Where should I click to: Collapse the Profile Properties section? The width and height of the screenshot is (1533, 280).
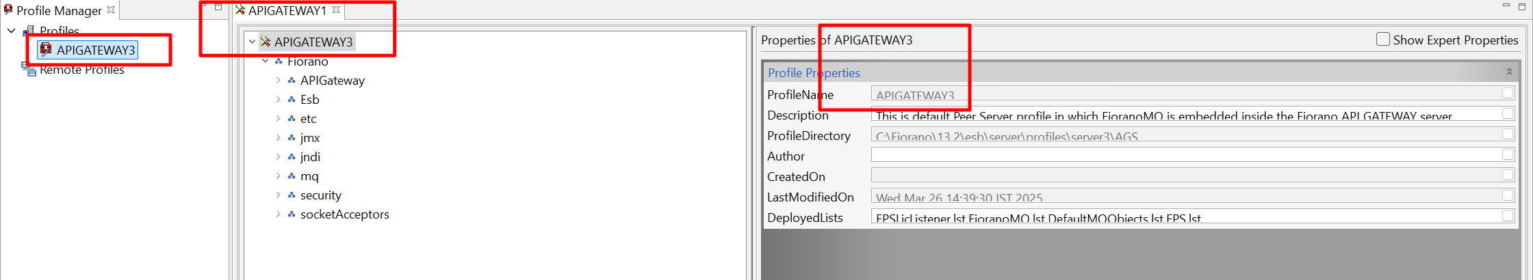pos(1509,72)
